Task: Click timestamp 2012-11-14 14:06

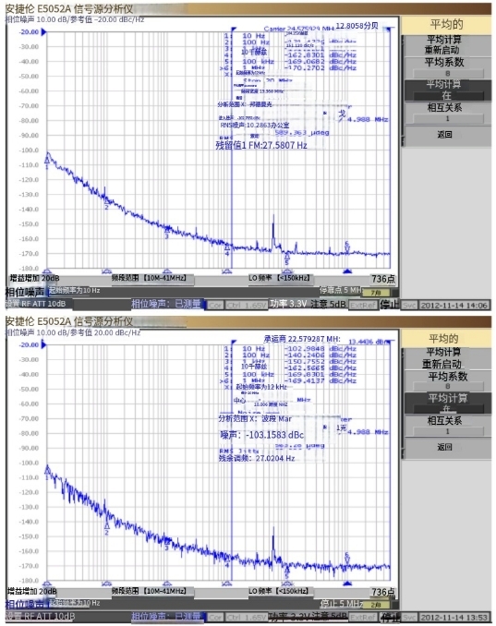Action: click(454, 306)
